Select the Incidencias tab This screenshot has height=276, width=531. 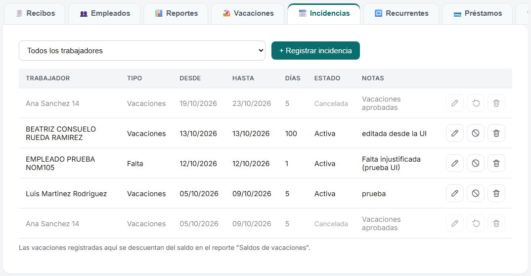(324, 13)
